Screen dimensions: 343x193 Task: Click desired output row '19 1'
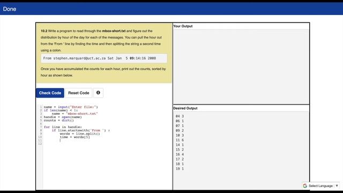pos(180,169)
